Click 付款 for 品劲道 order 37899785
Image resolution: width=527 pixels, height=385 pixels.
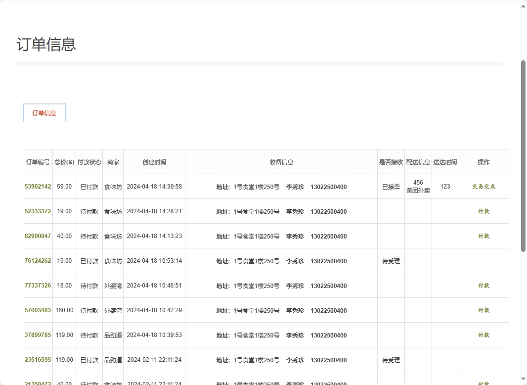coord(483,335)
